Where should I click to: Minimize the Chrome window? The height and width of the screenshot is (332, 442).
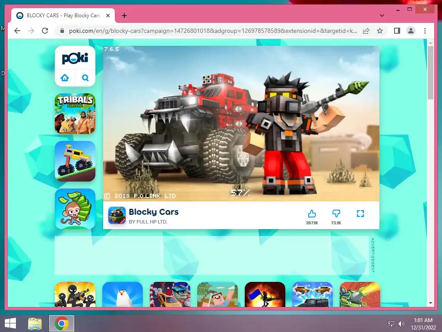(x=398, y=10)
